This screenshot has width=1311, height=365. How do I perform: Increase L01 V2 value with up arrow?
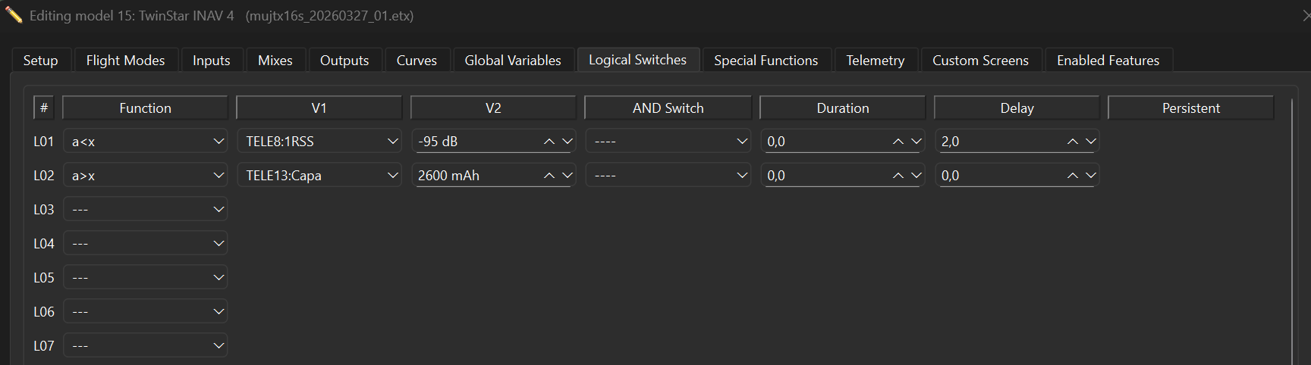pyautogui.click(x=549, y=142)
